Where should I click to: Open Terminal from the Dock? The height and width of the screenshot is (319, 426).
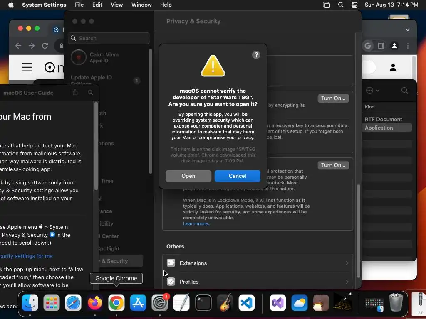[203, 303]
